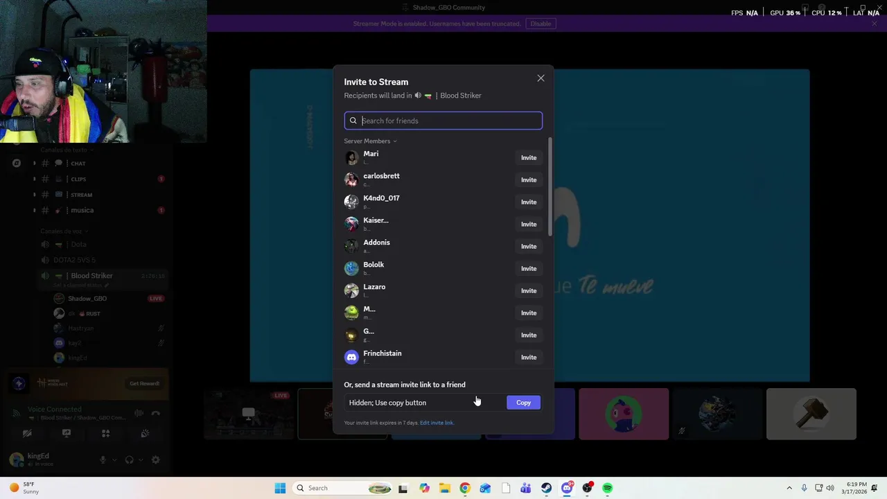
Task: Click the member list scrollbar in dialog
Action: click(x=550, y=187)
